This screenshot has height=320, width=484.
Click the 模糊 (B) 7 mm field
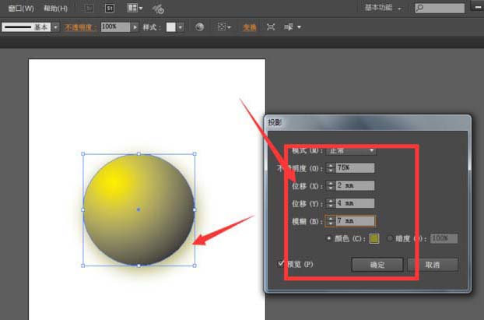pos(356,221)
